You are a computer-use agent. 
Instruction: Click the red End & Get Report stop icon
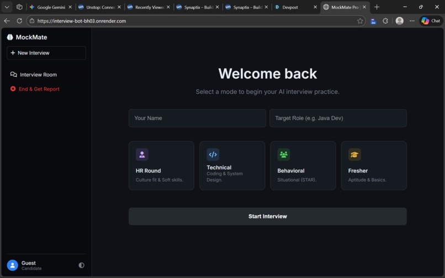tap(13, 89)
